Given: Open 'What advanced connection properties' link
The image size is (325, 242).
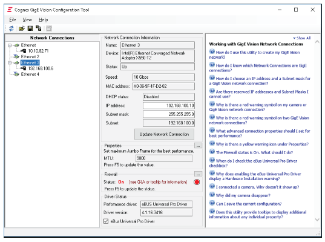Looking at the screenshot, I should (260, 133).
